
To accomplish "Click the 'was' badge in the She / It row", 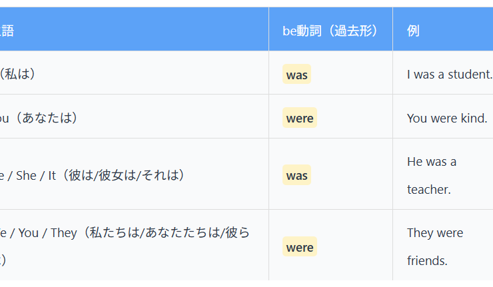I will coord(296,175).
